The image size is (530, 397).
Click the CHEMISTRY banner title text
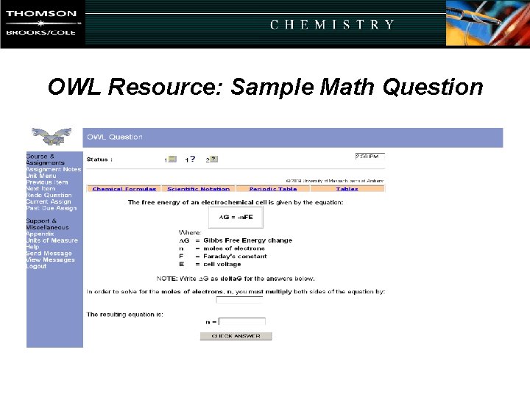coord(332,25)
